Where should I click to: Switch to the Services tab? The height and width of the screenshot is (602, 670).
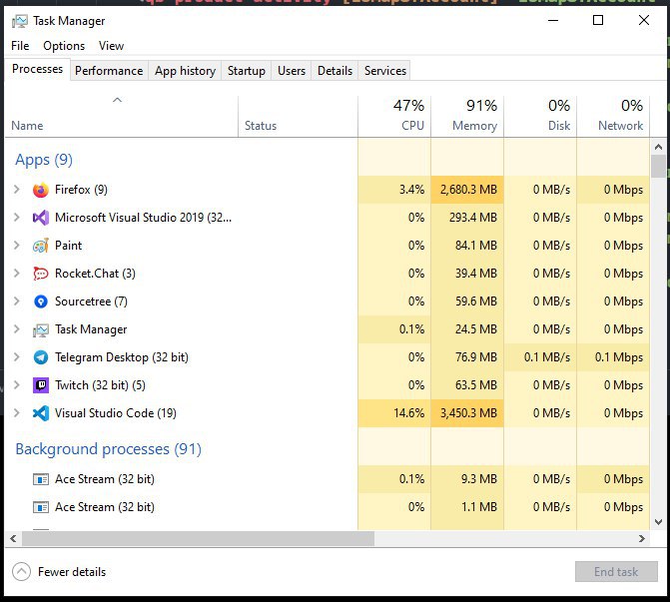[x=385, y=71]
